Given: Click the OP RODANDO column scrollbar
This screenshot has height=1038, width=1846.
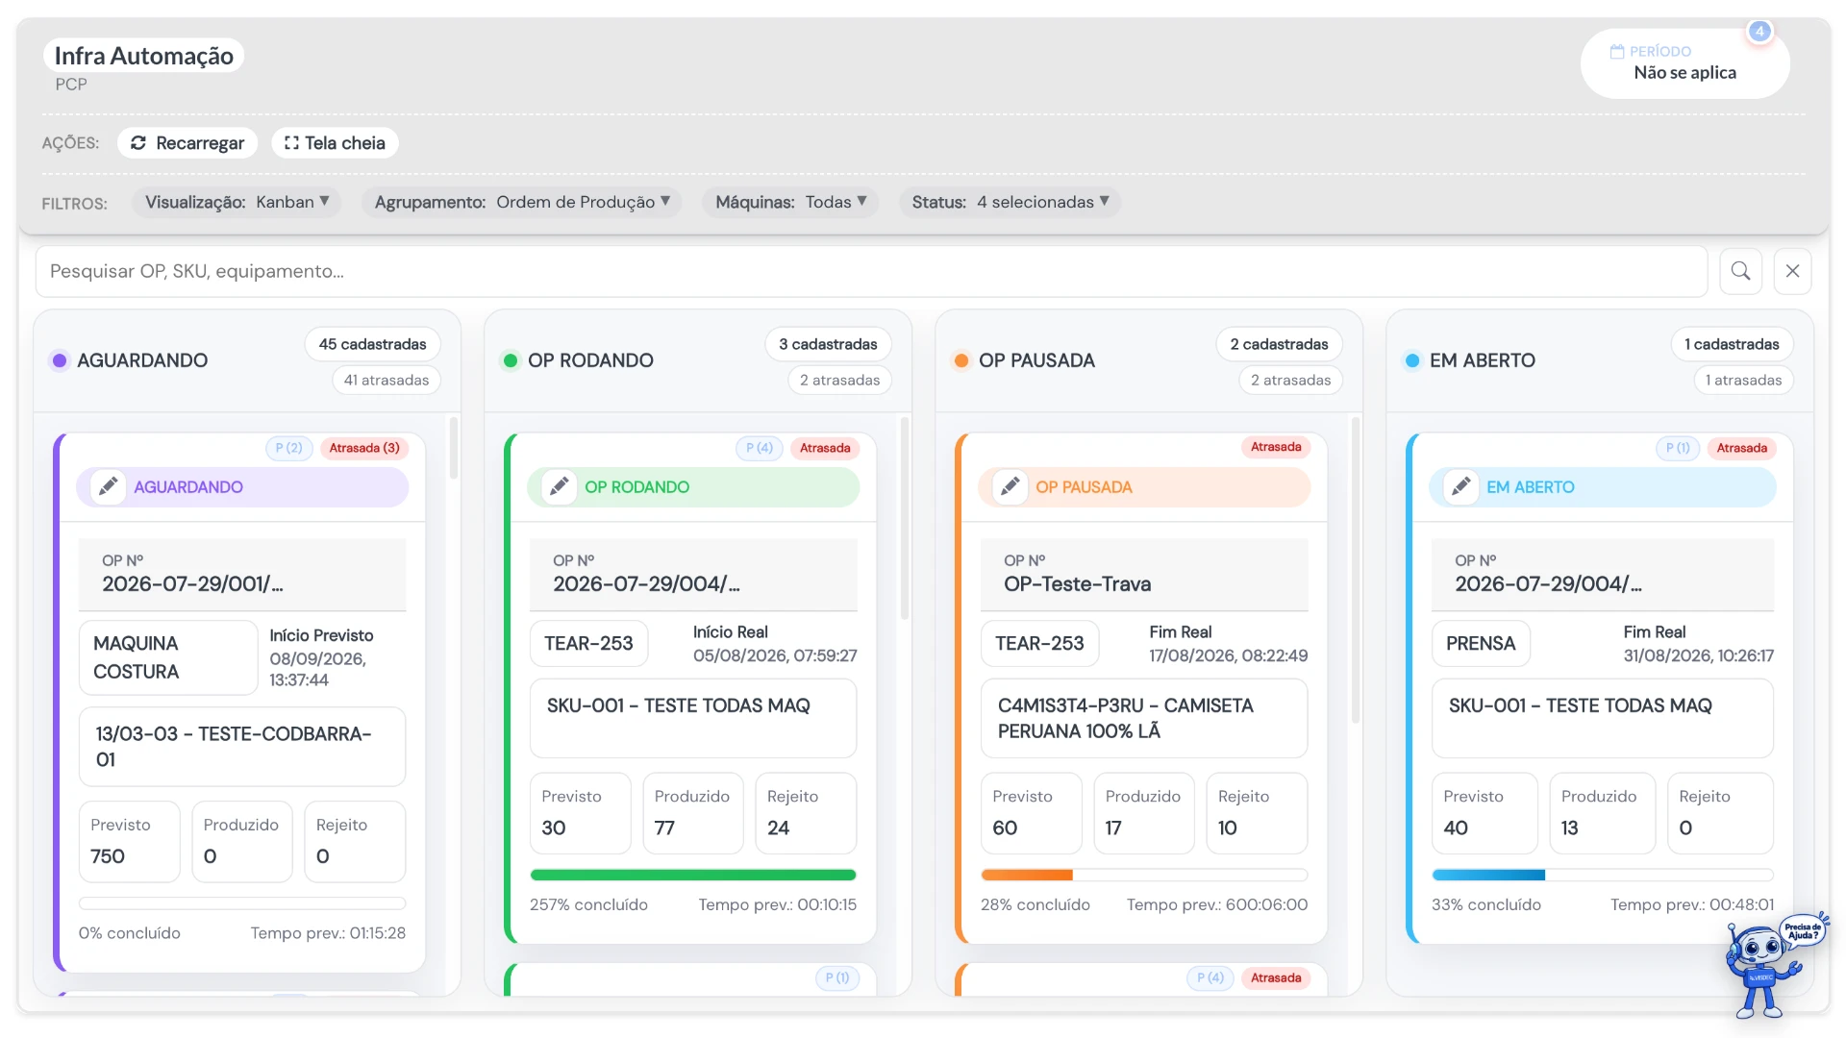Looking at the screenshot, I should tap(905, 518).
